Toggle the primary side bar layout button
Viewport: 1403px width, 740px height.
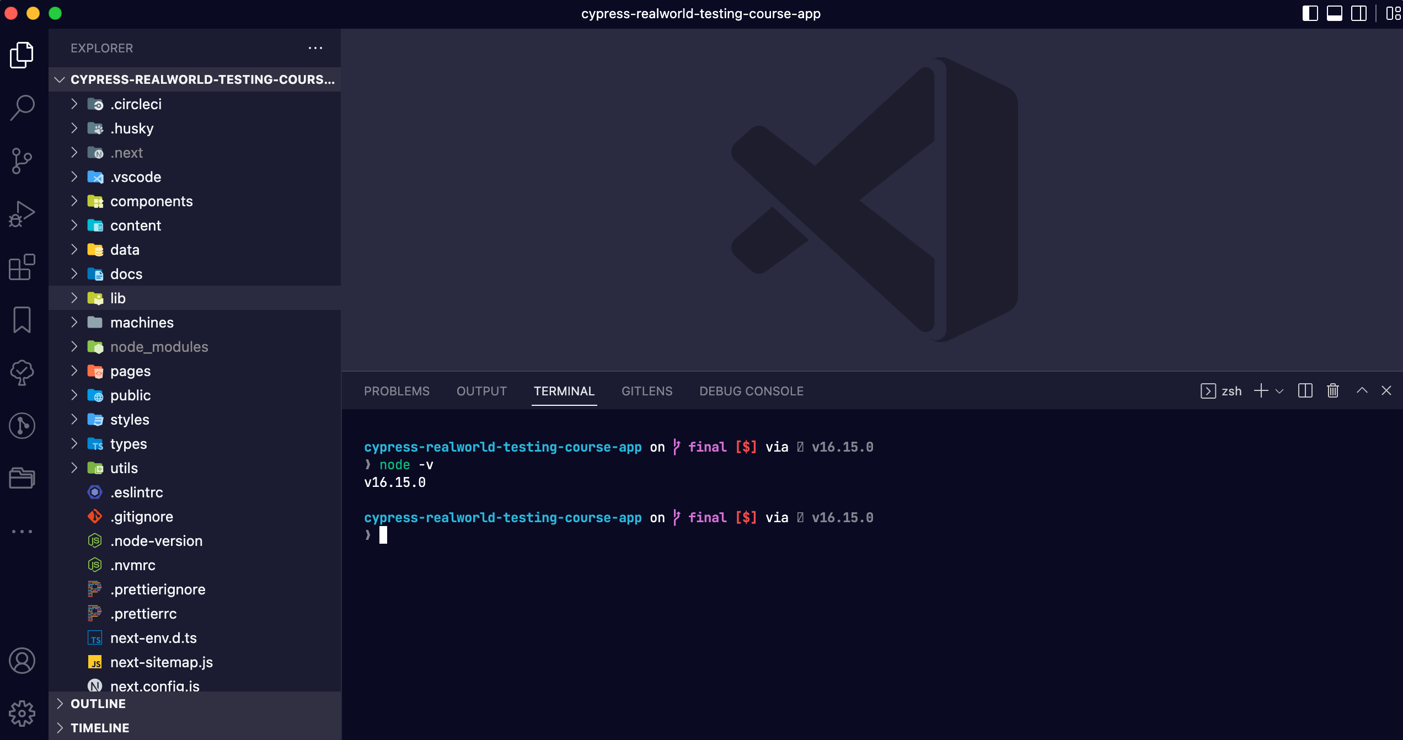tap(1310, 13)
